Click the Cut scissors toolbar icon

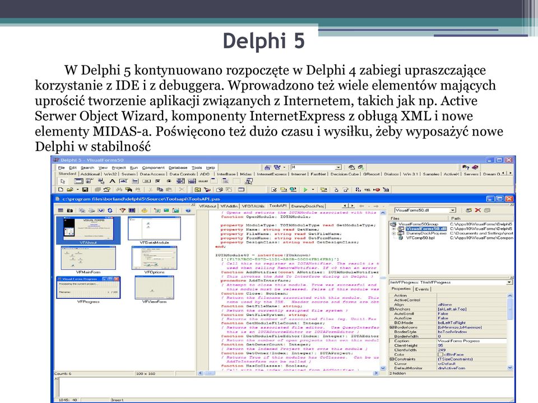coord(151,190)
